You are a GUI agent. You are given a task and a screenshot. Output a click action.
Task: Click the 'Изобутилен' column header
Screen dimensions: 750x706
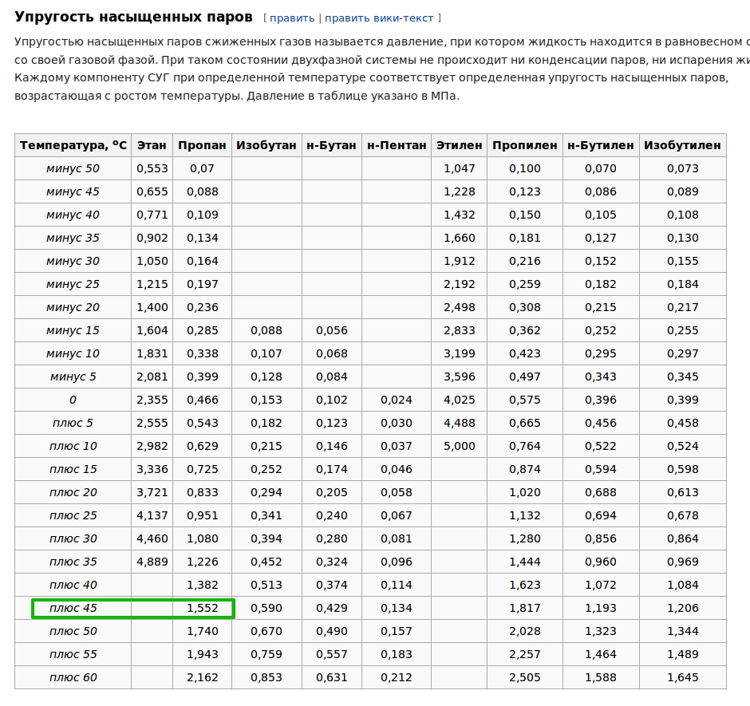(682, 145)
